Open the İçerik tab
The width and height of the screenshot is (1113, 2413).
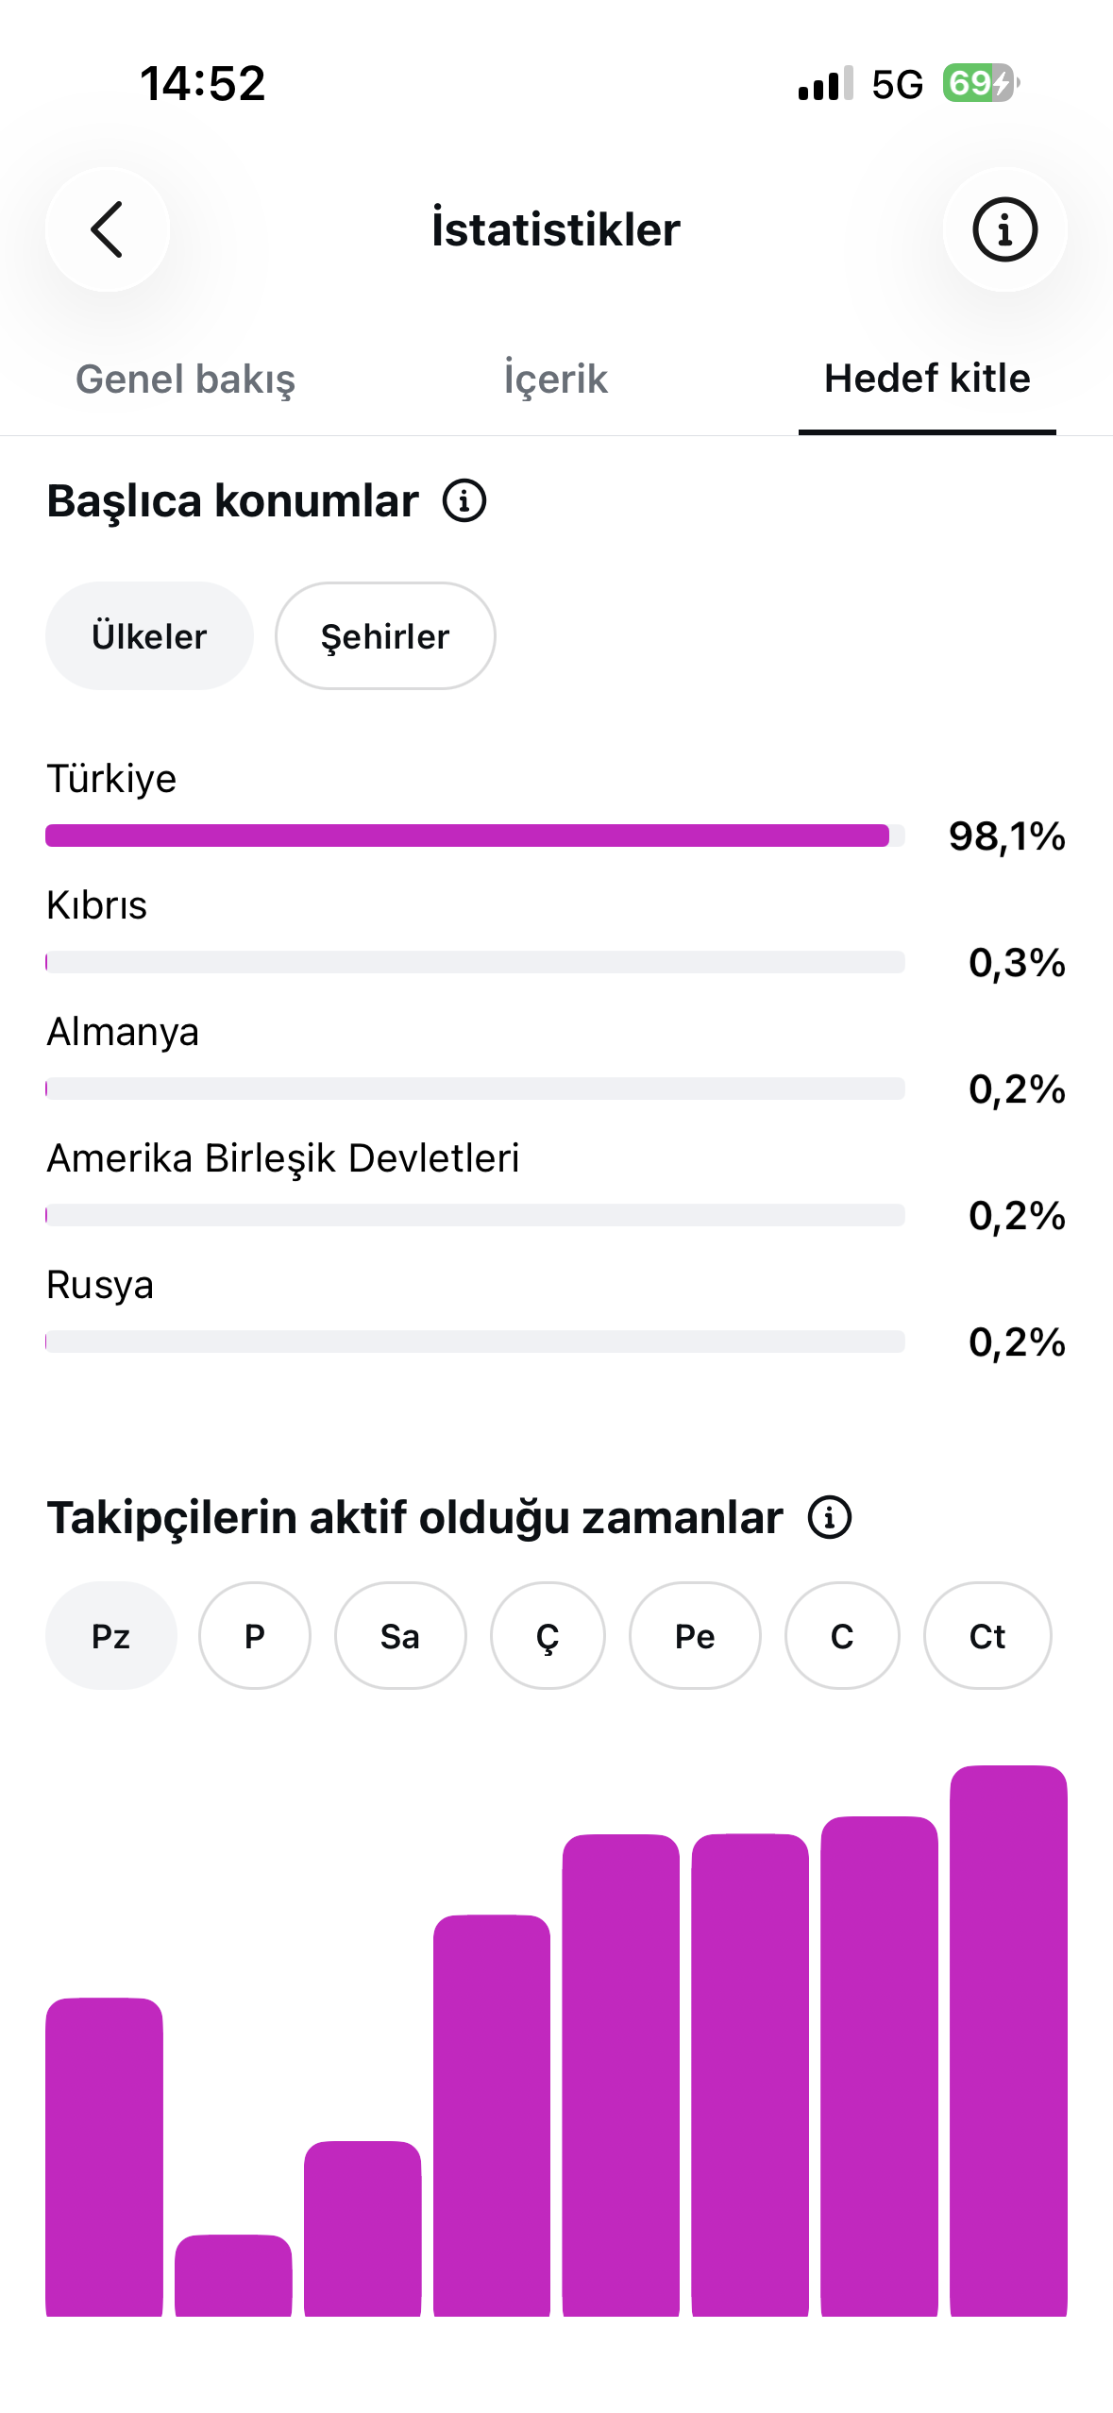click(555, 379)
